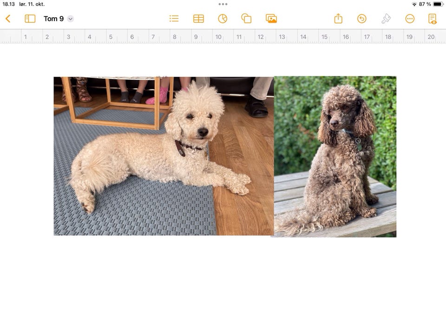Viewport: 446px width, 335px height.
Task: Select the brown poodle photo
Action: coord(335,156)
